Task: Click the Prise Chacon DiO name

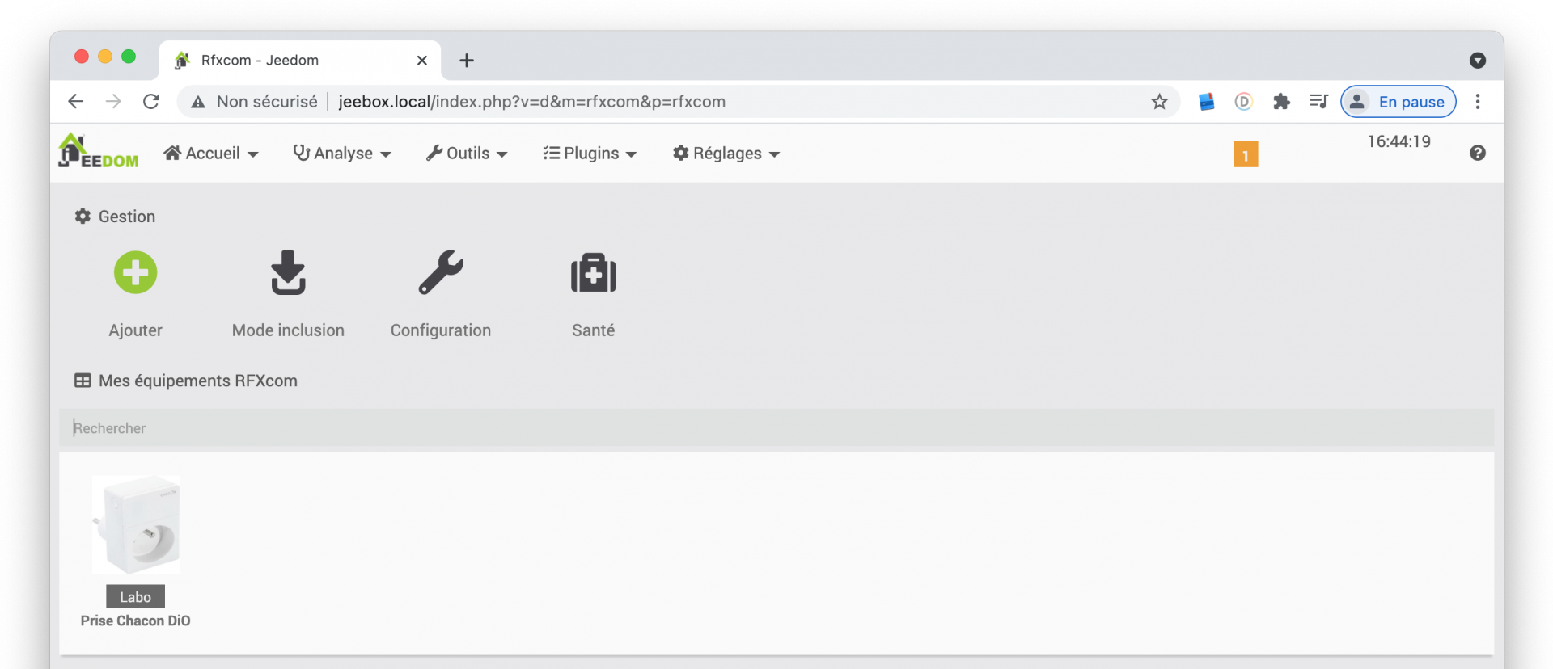Action: [x=135, y=621]
